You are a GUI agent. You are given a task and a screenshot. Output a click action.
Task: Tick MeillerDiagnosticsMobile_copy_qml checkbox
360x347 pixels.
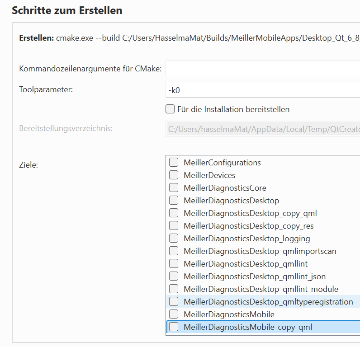click(174, 327)
